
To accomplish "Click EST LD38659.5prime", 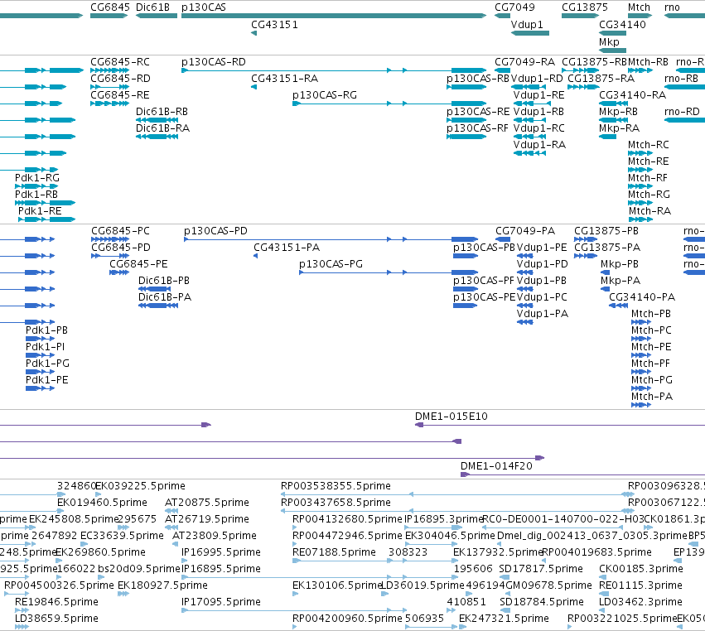I will coord(22,627).
